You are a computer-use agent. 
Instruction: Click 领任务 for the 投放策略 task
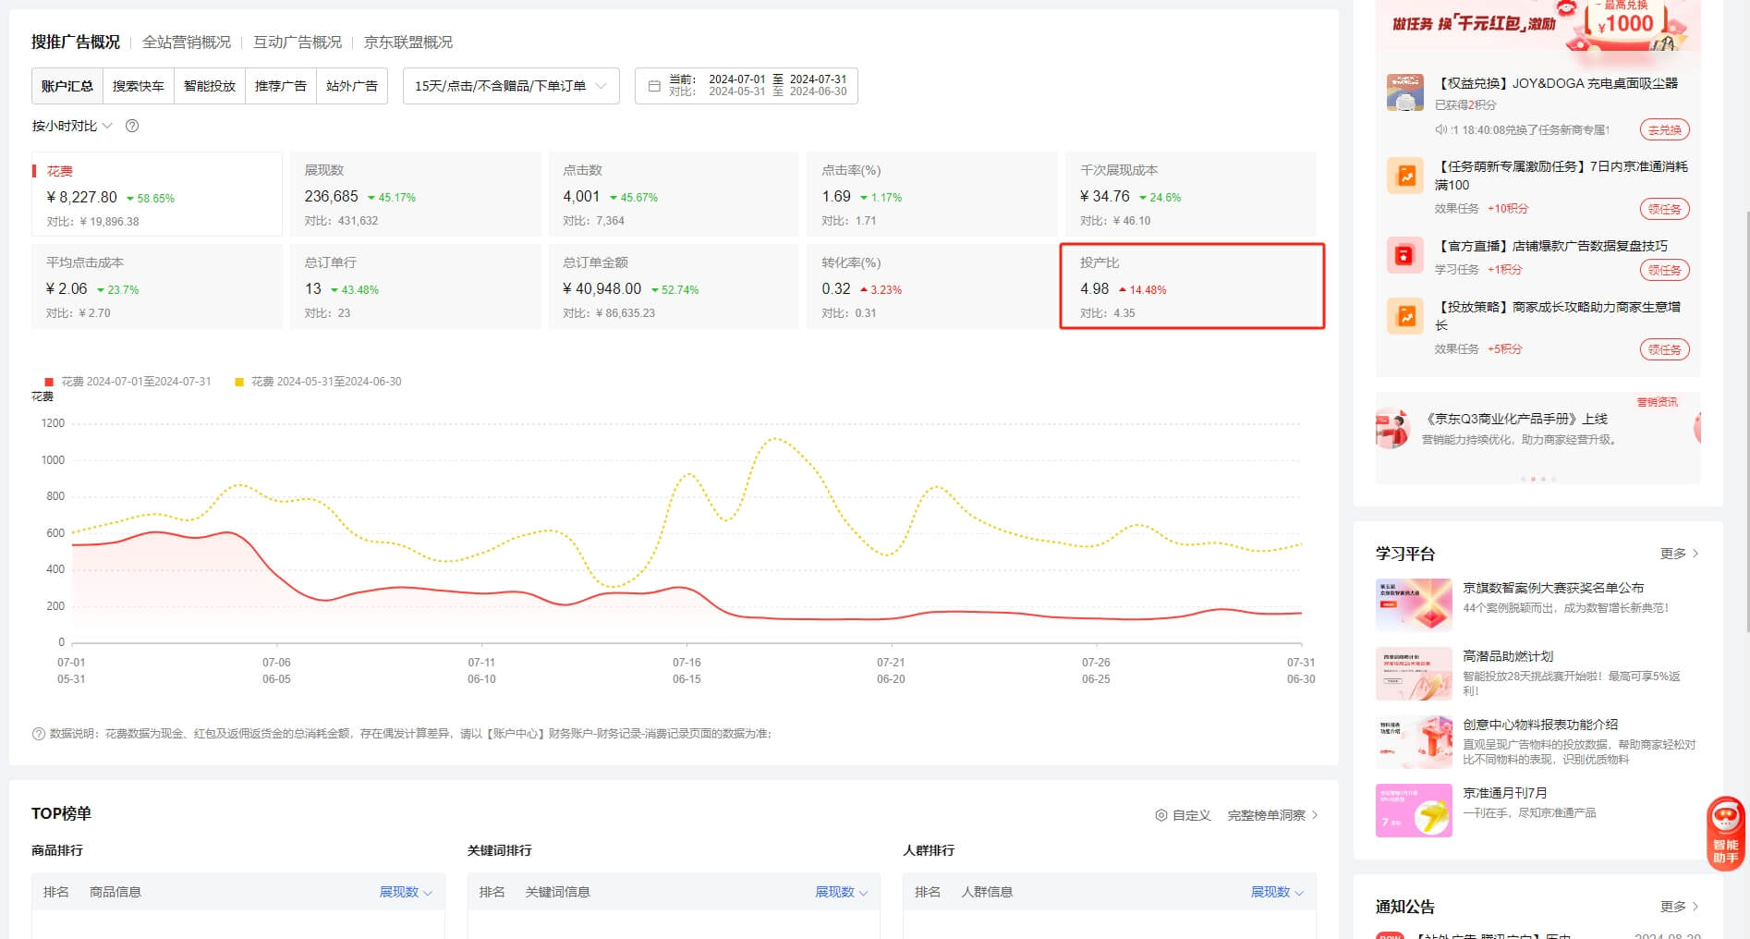point(1664,349)
